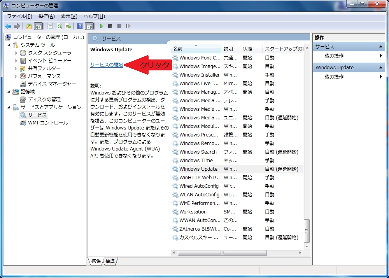
Task: Collapse the Windows Update section in 操作 pane
Action: click(x=380, y=67)
